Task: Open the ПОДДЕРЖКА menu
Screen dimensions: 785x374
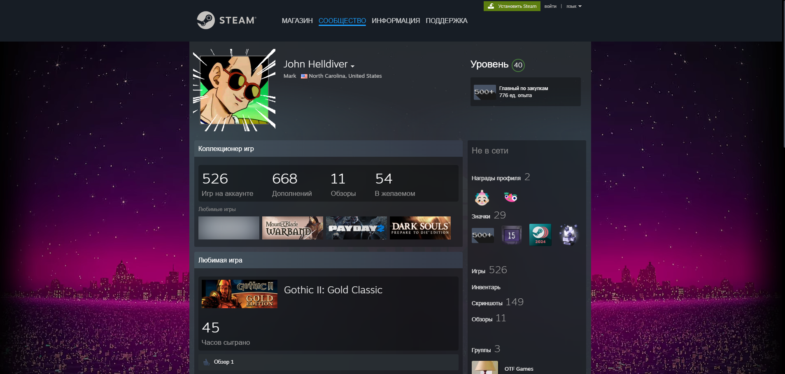Action: coord(447,21)
